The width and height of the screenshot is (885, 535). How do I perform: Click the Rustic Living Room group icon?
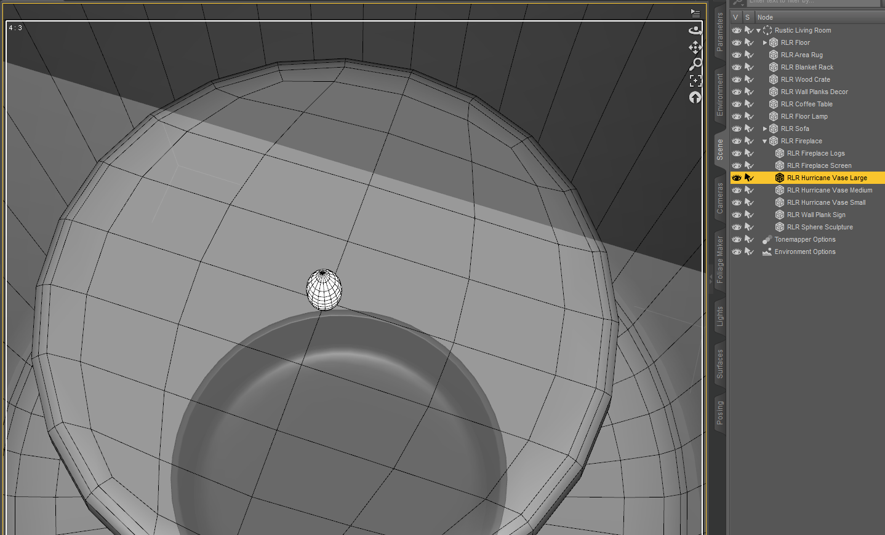(x=767, y=30)
